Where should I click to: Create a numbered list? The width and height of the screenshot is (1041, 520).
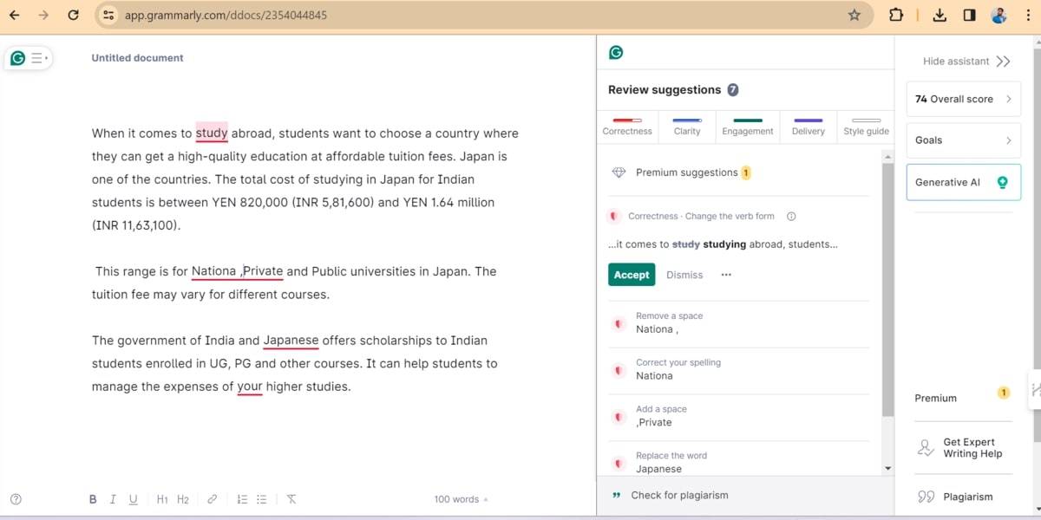[x=242, y=498]
